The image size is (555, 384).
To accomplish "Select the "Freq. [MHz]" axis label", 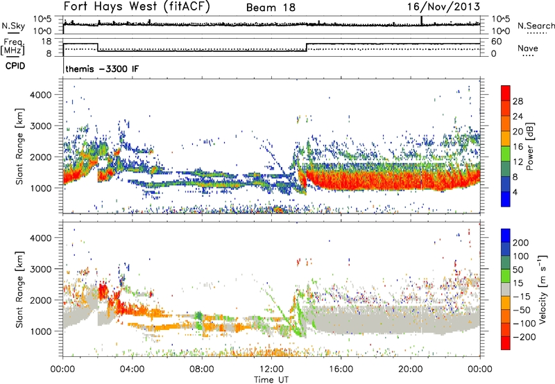I will pyautogui.click(x=13, y=46).
